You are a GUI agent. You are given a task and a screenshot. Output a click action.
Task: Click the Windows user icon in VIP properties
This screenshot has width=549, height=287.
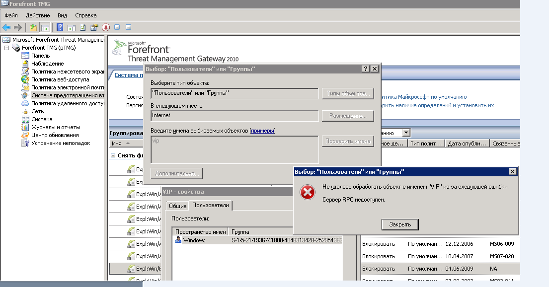178,240
